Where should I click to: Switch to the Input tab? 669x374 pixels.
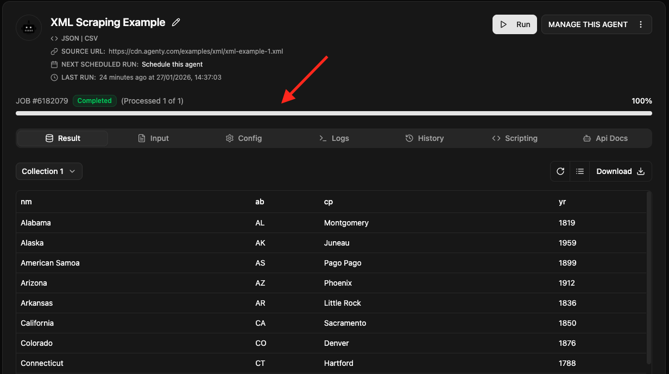pos(153,138)
